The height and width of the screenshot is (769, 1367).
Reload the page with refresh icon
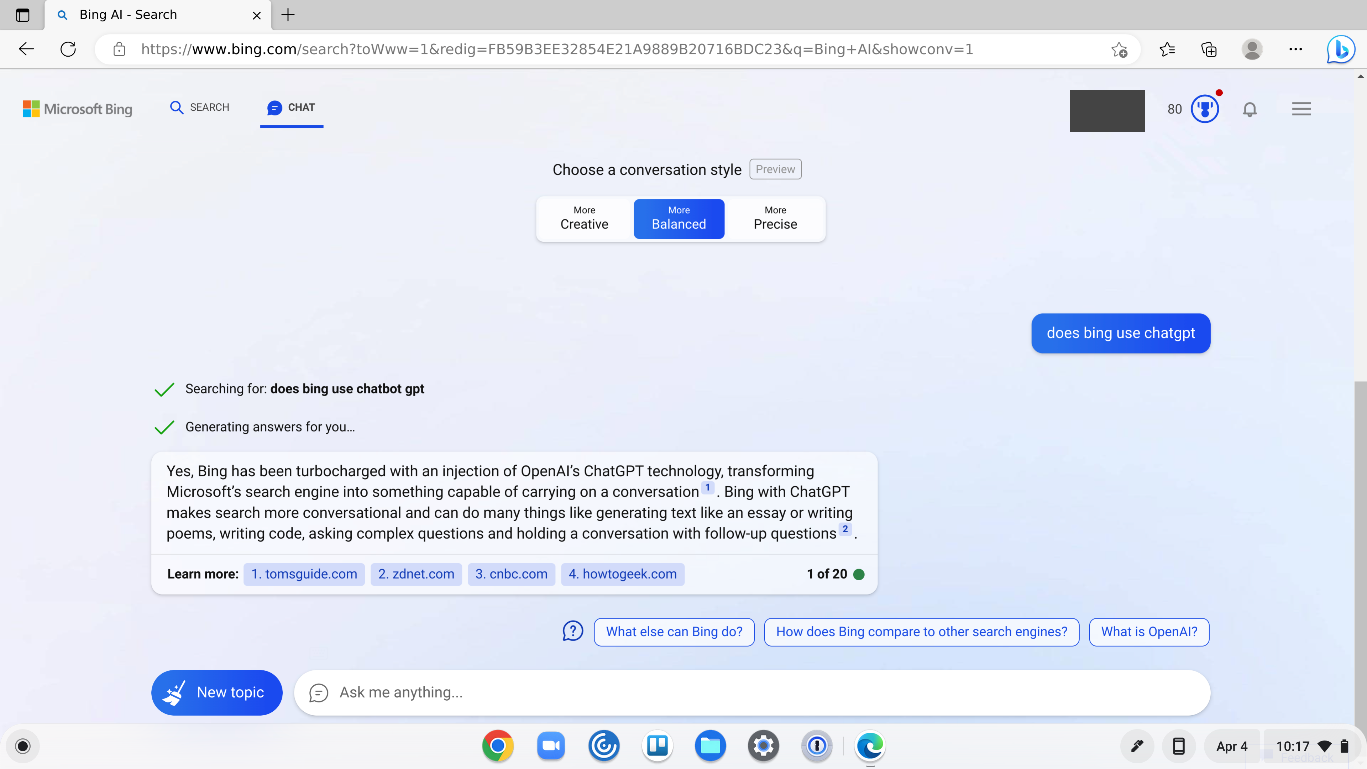pos(68,49)
